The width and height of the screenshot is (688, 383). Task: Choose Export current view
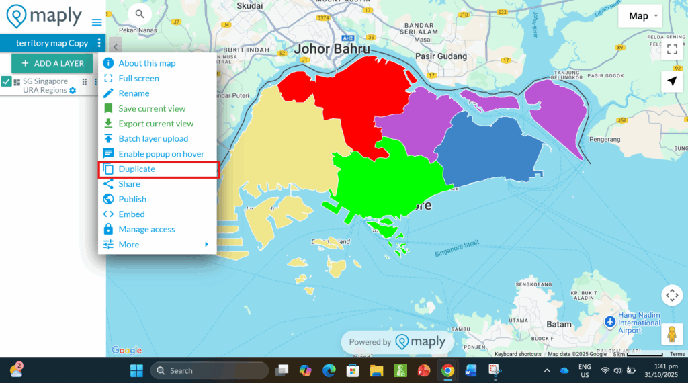pyautogui.click(x=155, y=124)
